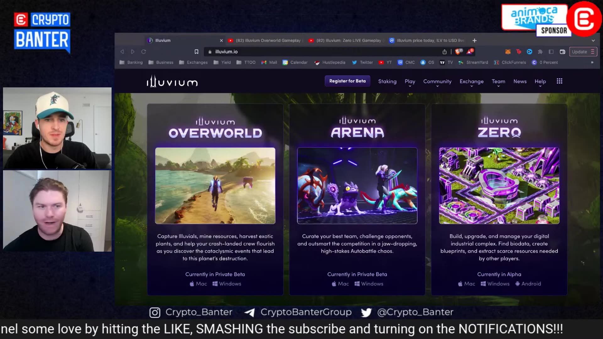603x339 pixels.
Task: Open the Calendar bookmark
Action: (295, 62)
